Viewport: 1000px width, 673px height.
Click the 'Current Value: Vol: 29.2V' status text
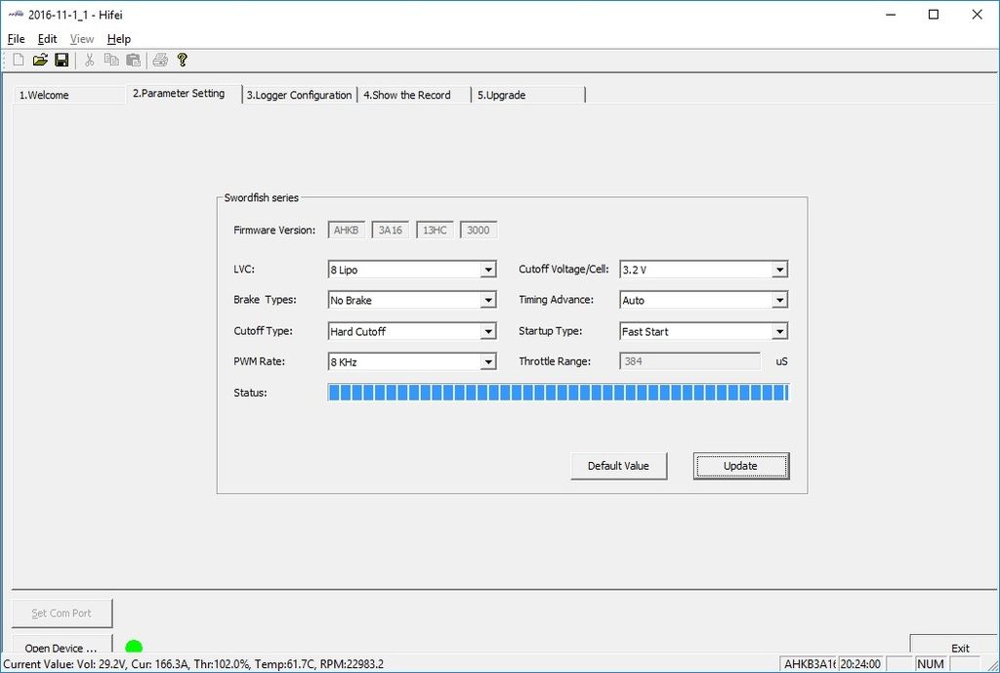click(63, 664)
